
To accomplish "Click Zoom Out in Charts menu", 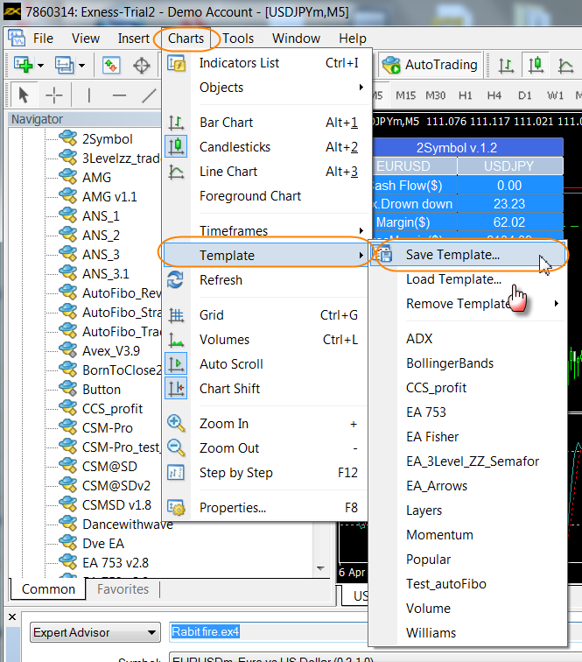I will click(x=229, y=448).
